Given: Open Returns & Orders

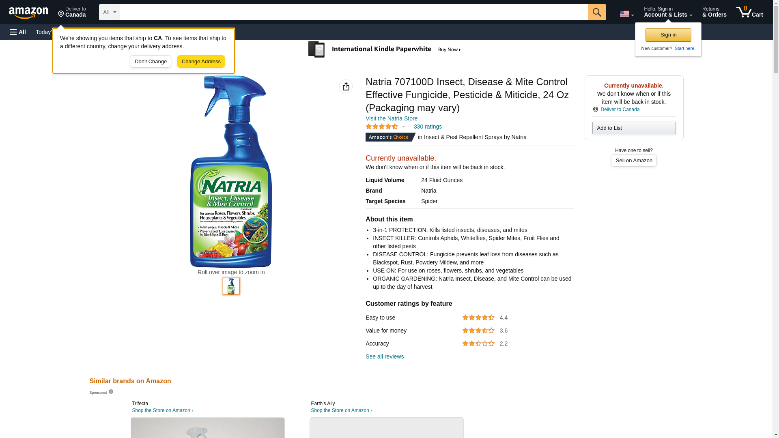Looking at the screenshot, I should pos(714,12).
